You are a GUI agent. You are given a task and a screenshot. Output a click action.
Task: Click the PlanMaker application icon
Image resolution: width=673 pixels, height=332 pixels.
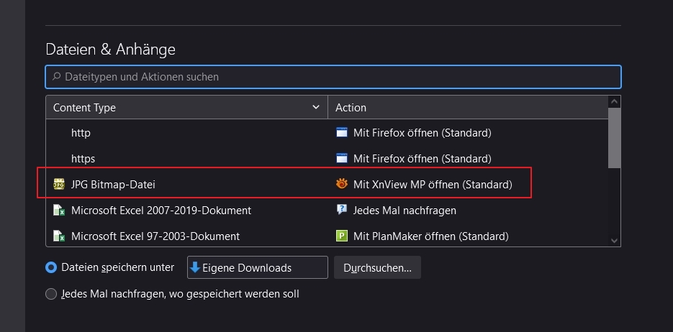pos(342,236)
